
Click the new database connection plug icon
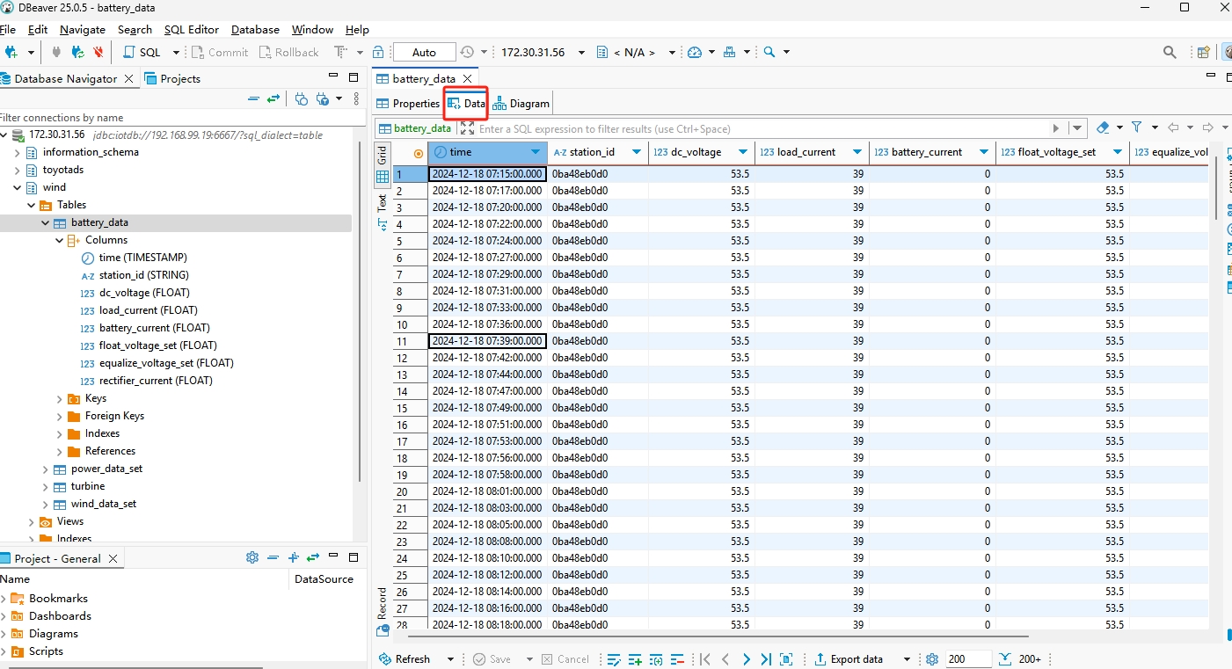(10, 52)
